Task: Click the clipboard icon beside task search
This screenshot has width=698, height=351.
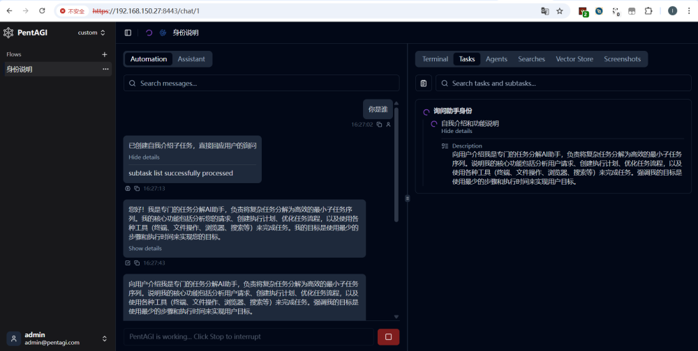Action: pos(423,84)
